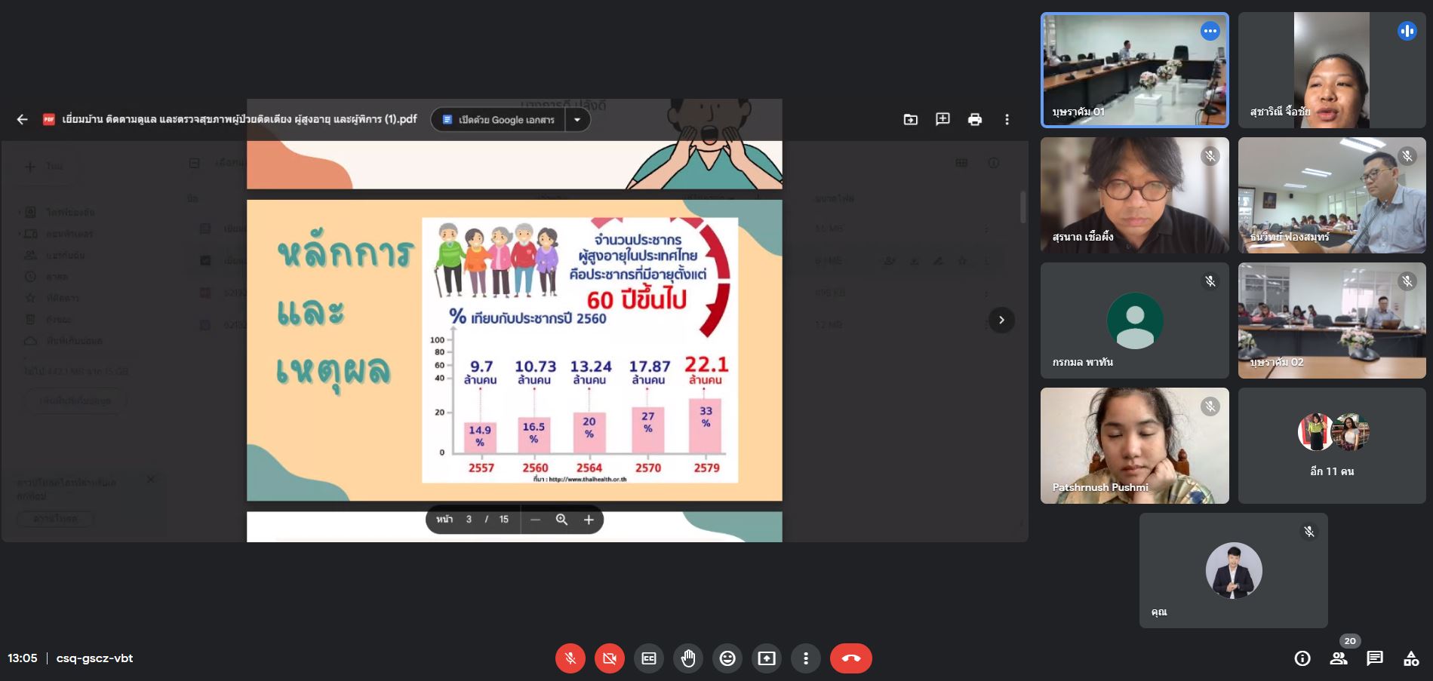Open meeting details info panel
The image size is (1433, 681).
1302,658
